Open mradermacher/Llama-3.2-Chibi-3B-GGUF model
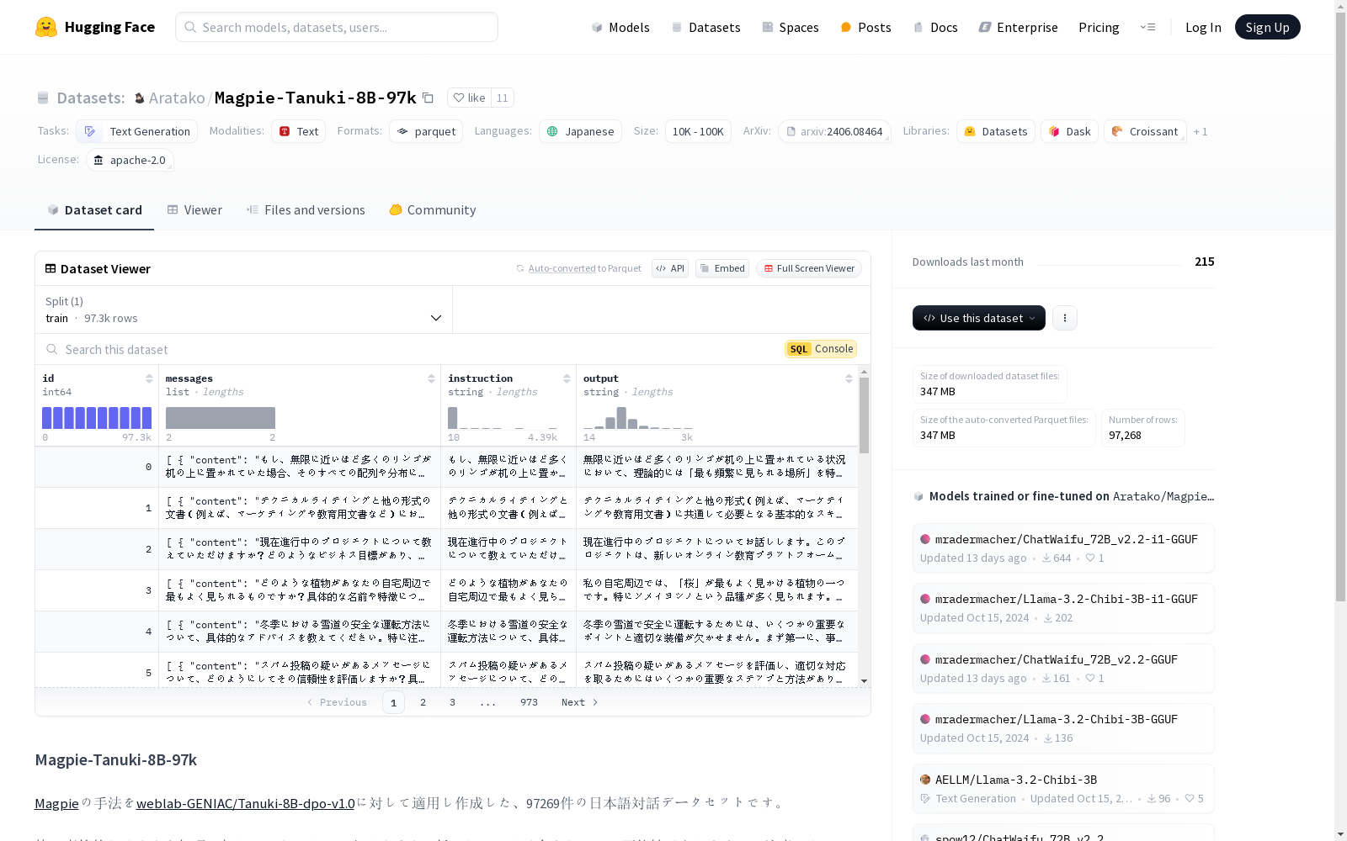1347x841 pixels. 1063,728
